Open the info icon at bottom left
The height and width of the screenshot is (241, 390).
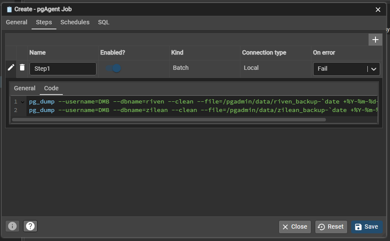pyautogui.click(x=12, y=226)
